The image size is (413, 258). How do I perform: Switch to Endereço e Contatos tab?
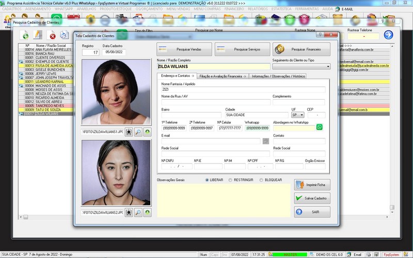pos(177,76)
